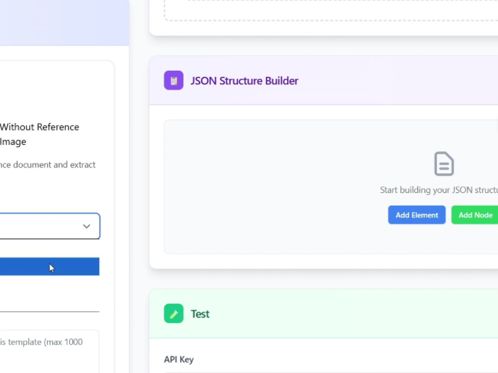Click the document placeholder icon in builder

444,164
